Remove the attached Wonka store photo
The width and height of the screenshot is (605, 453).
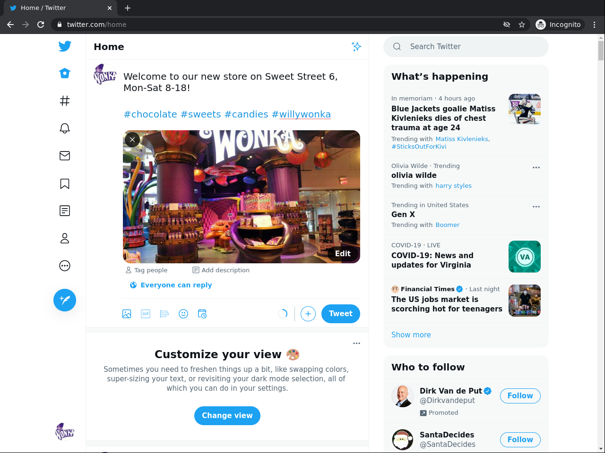coord(132,140)
